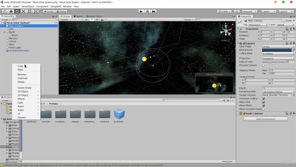Start Play mode

[141, 12]
